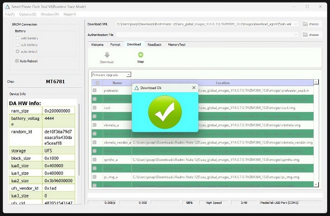Select the 'auto detect' radio option

pyautogui.click(x=18, y=51)
